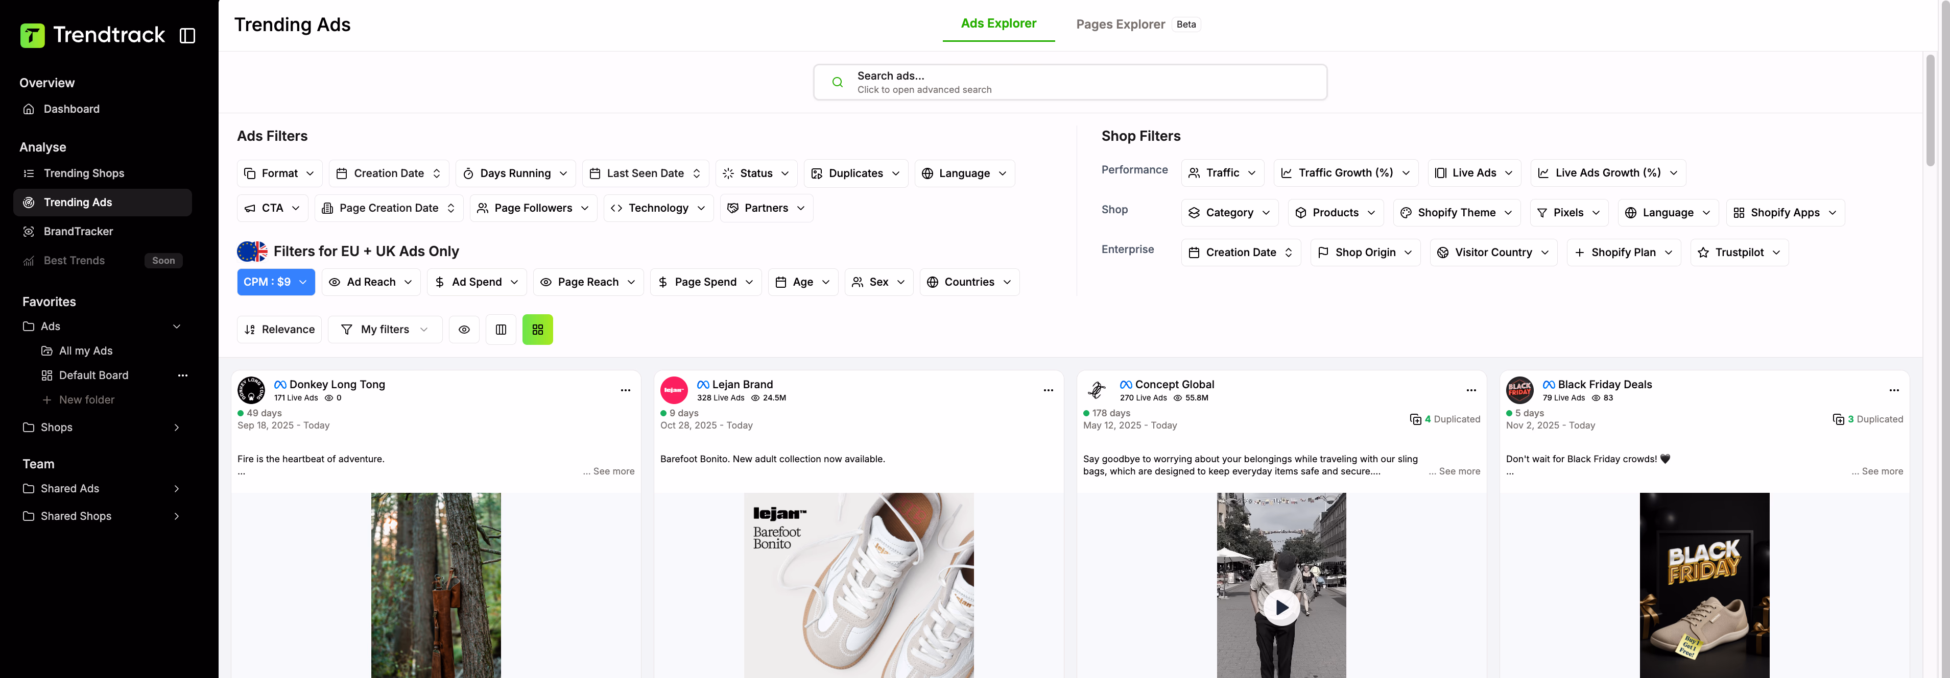1950x678 pixels.
Task: Select the Ads Explorer tab
Action: pos(997,23)
